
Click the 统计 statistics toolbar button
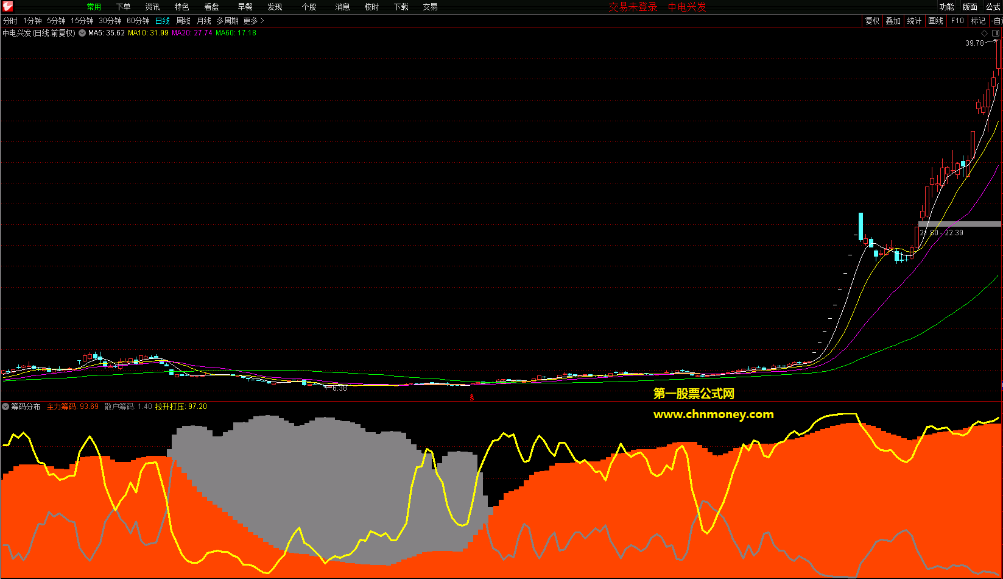point(914,21)
